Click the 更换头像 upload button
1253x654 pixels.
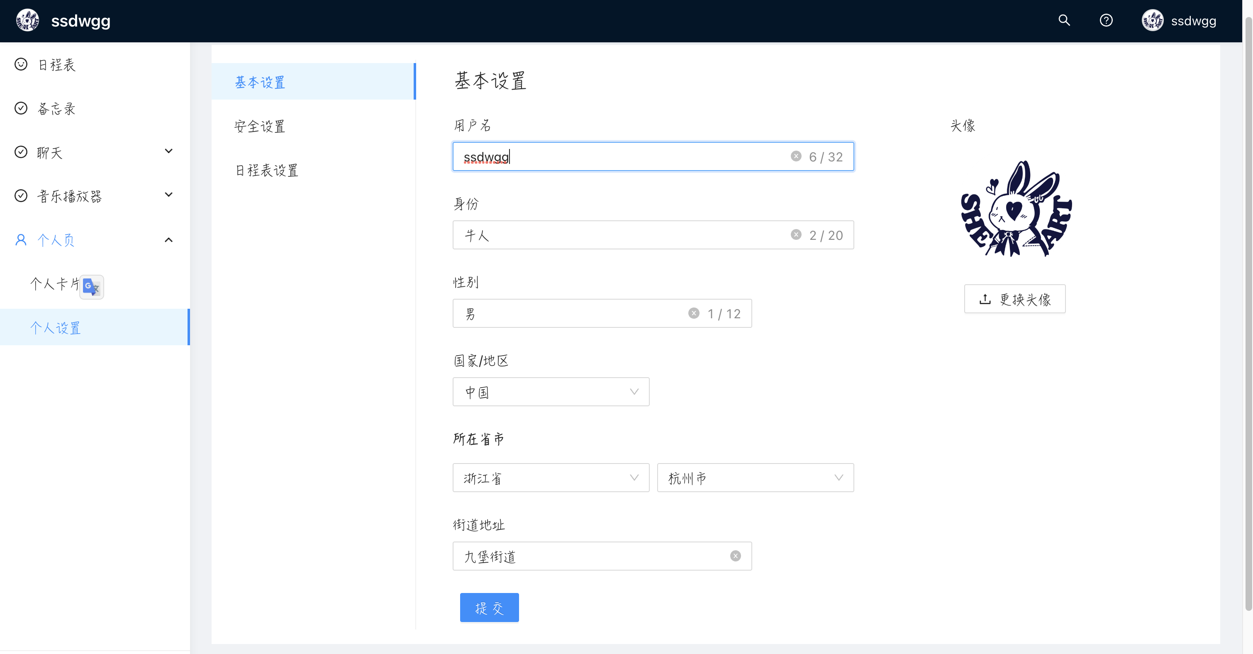[1014, 299]
